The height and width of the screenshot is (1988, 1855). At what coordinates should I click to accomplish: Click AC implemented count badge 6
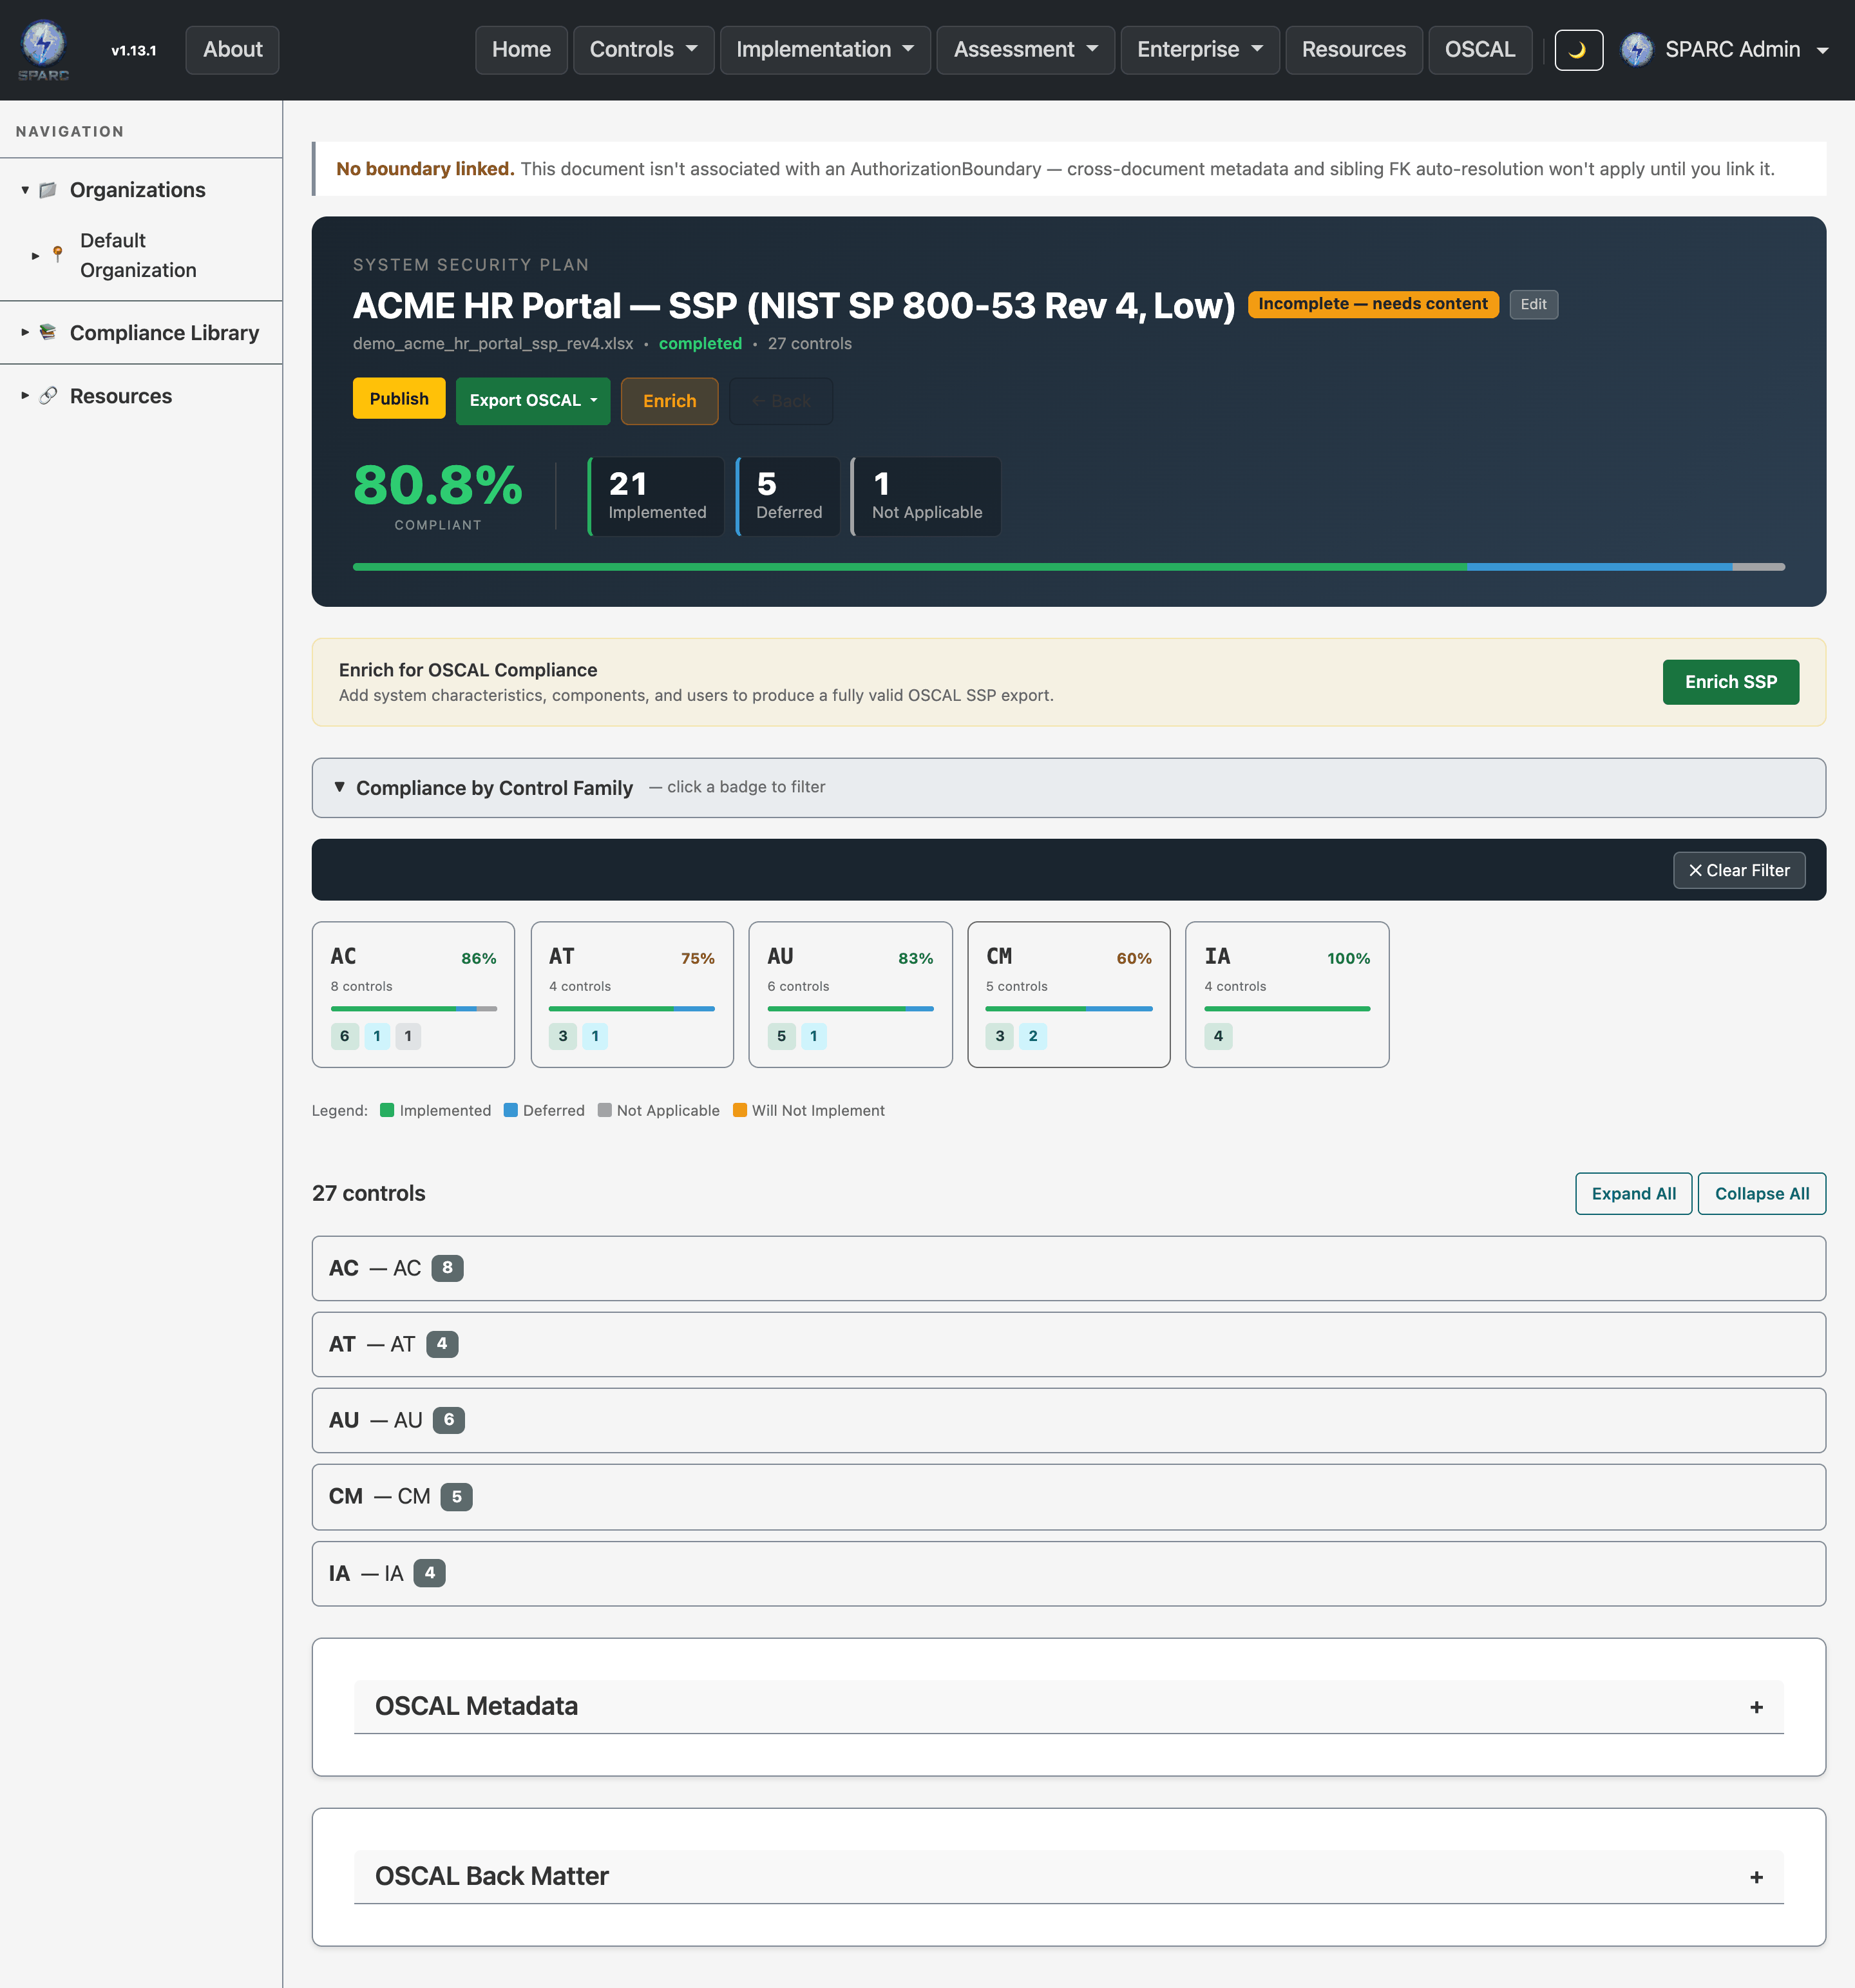click(x=344, y=1036)
